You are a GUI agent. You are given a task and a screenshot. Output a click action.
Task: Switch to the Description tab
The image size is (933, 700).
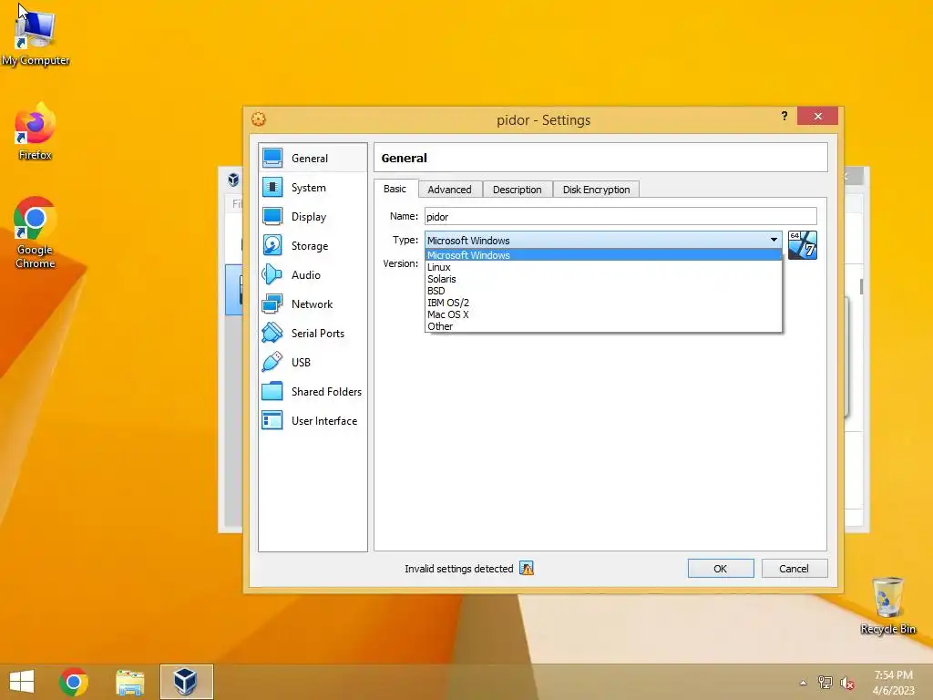point(518,190)
